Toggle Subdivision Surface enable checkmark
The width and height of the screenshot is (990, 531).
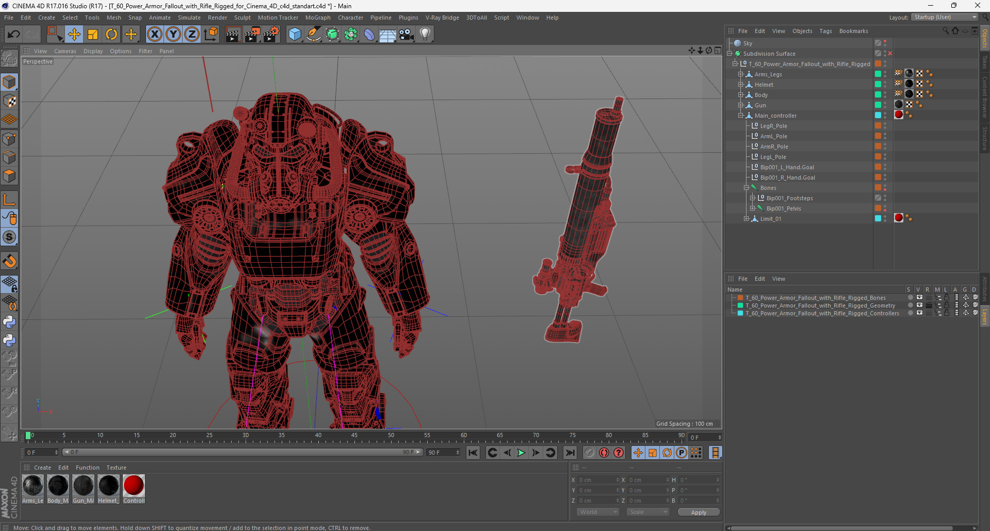(890, 54)
